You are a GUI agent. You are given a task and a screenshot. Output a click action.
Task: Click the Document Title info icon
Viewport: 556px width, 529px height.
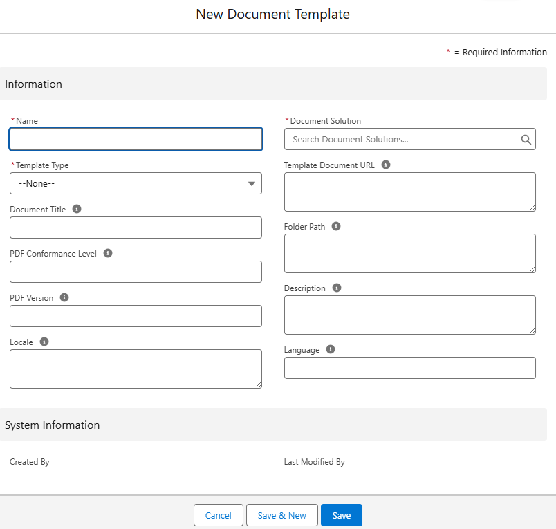77,209
